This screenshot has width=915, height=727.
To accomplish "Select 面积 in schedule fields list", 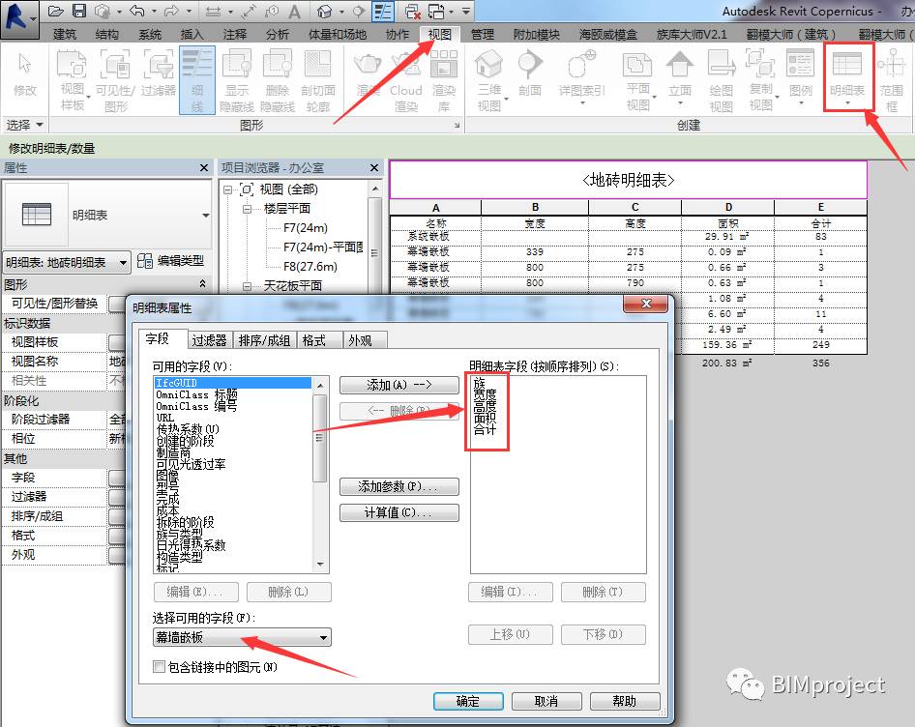I will tap(485, 418).
